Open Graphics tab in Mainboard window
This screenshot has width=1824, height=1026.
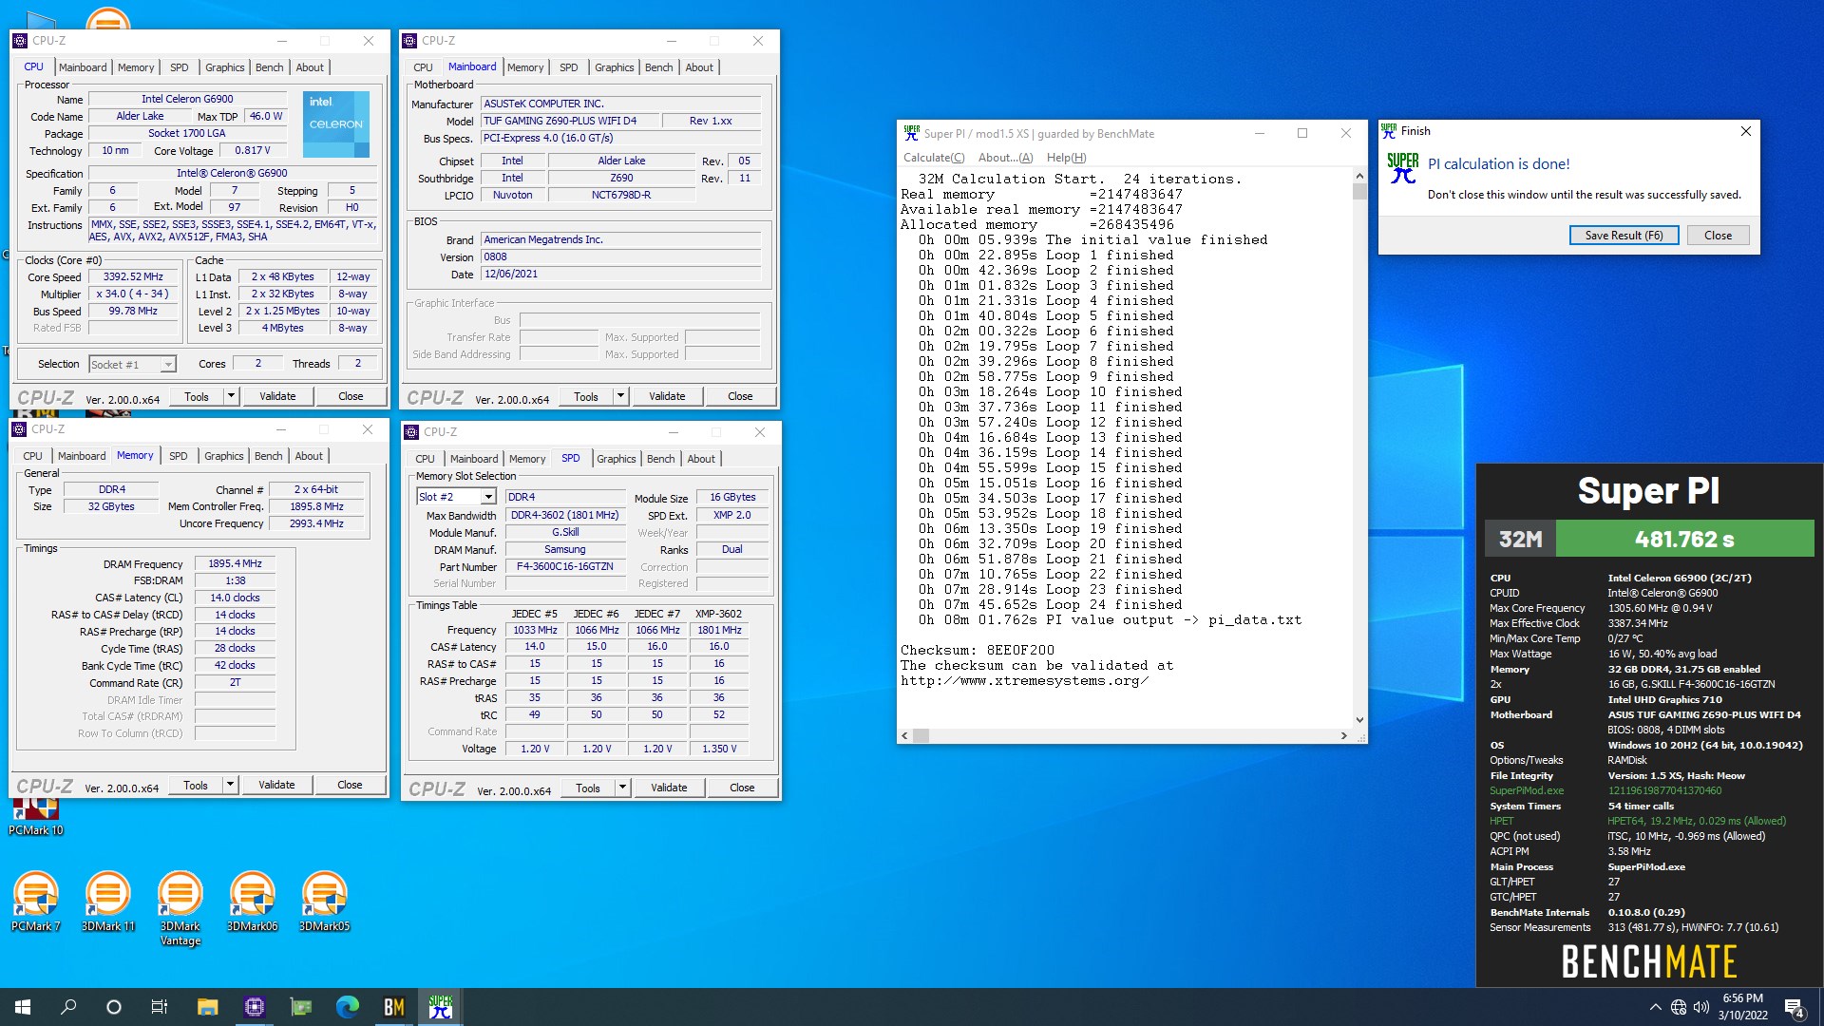(615, 67)
